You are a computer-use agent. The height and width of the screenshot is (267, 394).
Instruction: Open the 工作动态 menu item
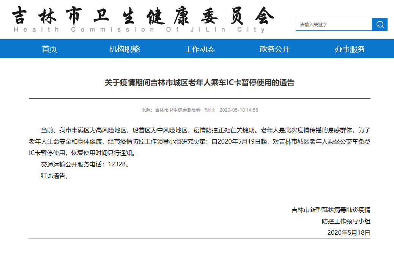[x=200, y=49]
